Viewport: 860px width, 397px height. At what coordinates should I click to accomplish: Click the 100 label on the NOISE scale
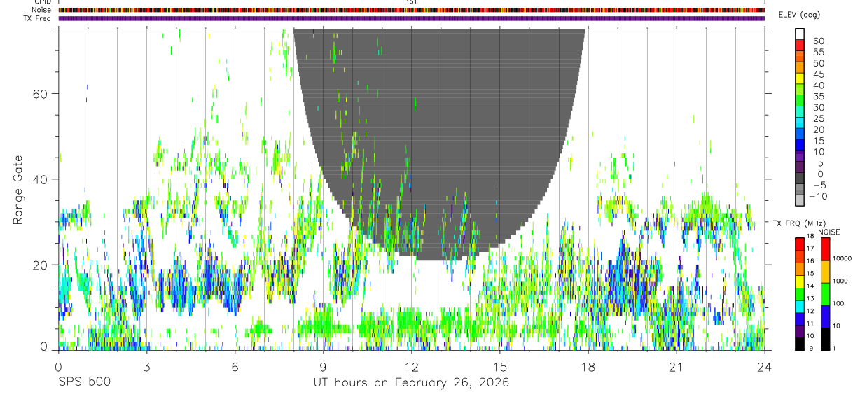tap(840, 303)
